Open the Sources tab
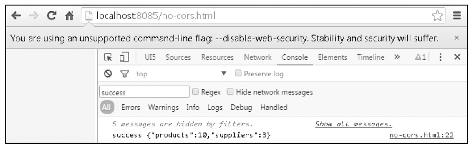Screen dimensions: 474x150 click(x=178, y=57)
